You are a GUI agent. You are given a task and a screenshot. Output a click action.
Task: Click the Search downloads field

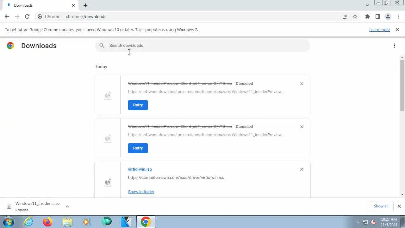(202, 46)
